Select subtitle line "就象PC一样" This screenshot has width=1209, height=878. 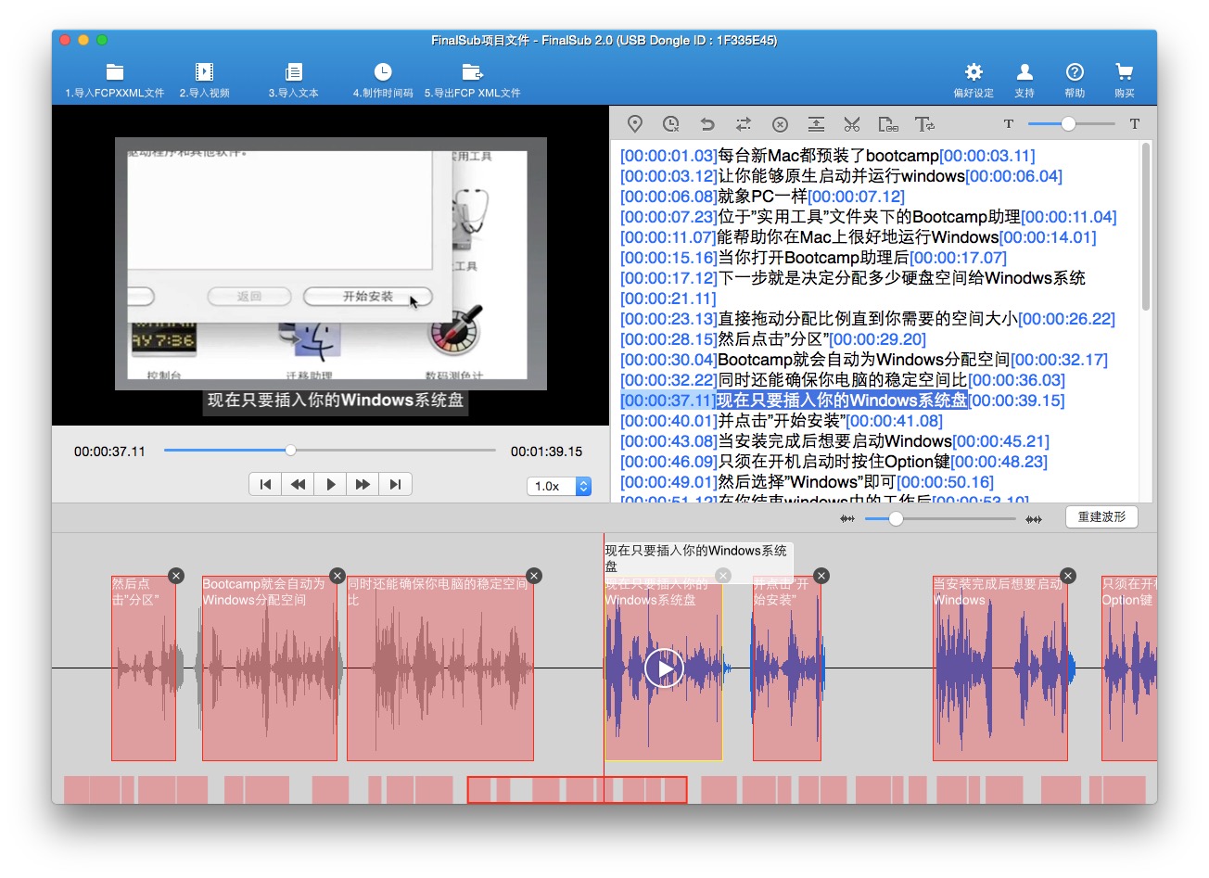click(762, 197)
